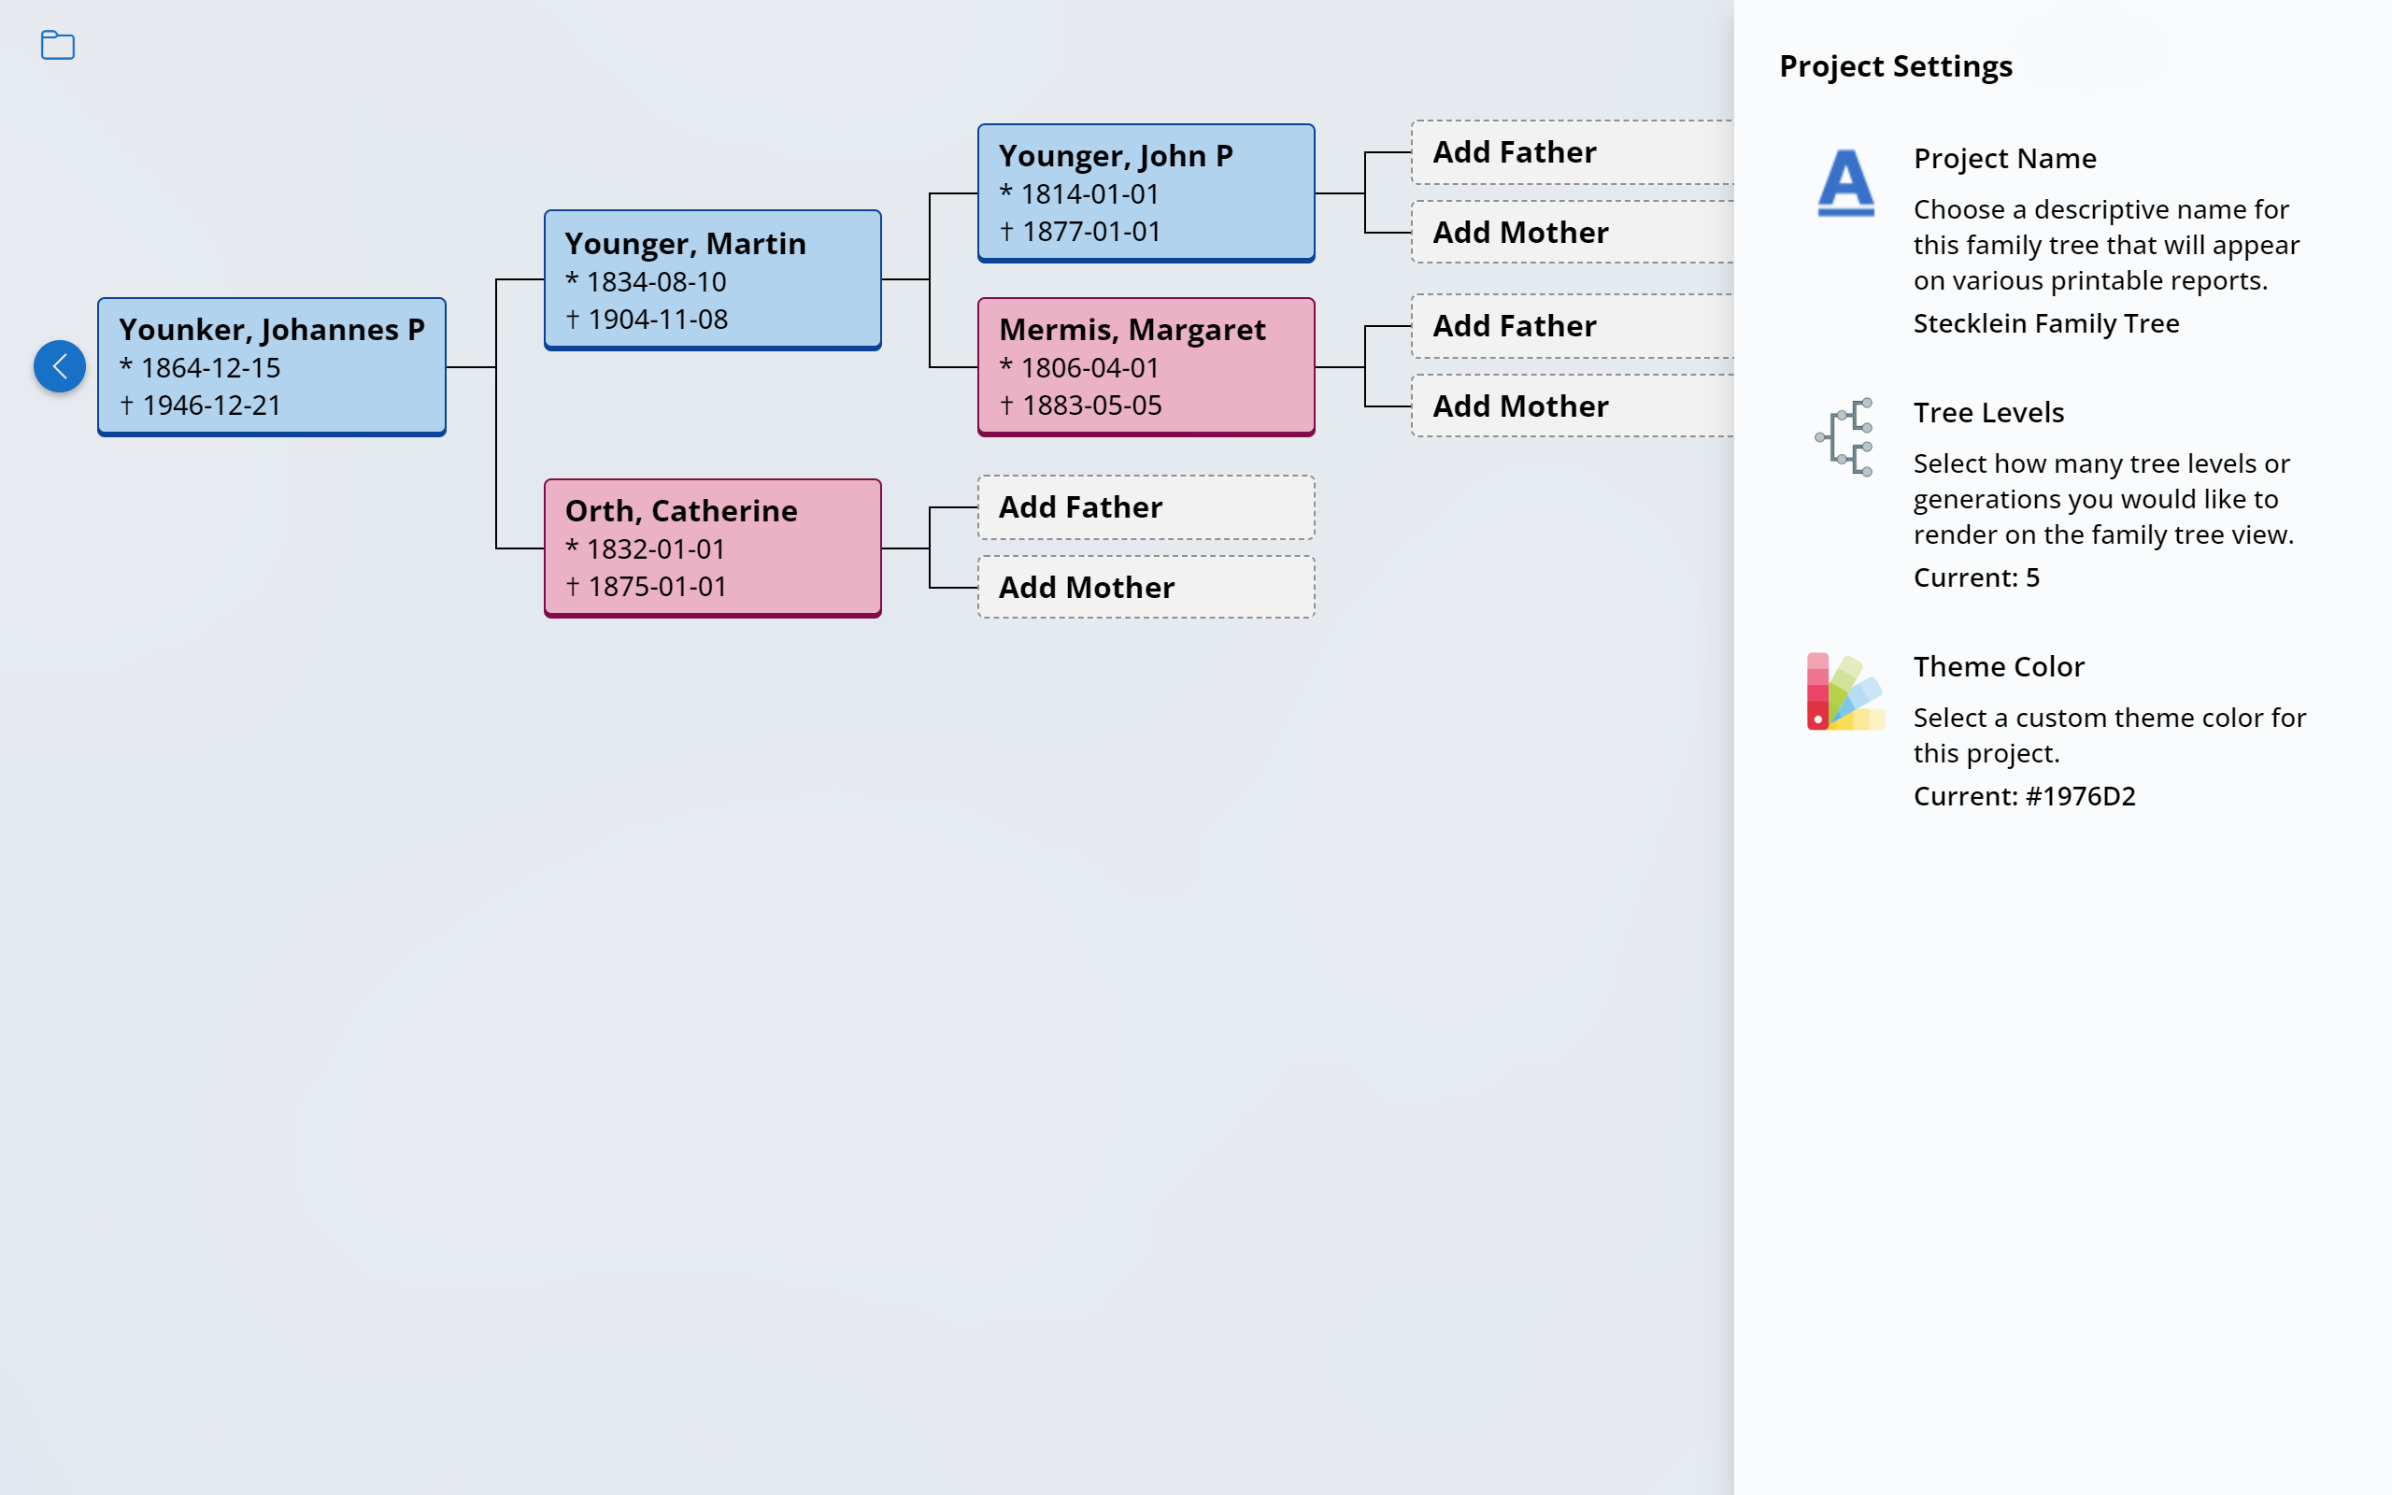This screenshot has height=1495, width=2392.
Task: Open the projects folder icon
Action: pos(57,46)
